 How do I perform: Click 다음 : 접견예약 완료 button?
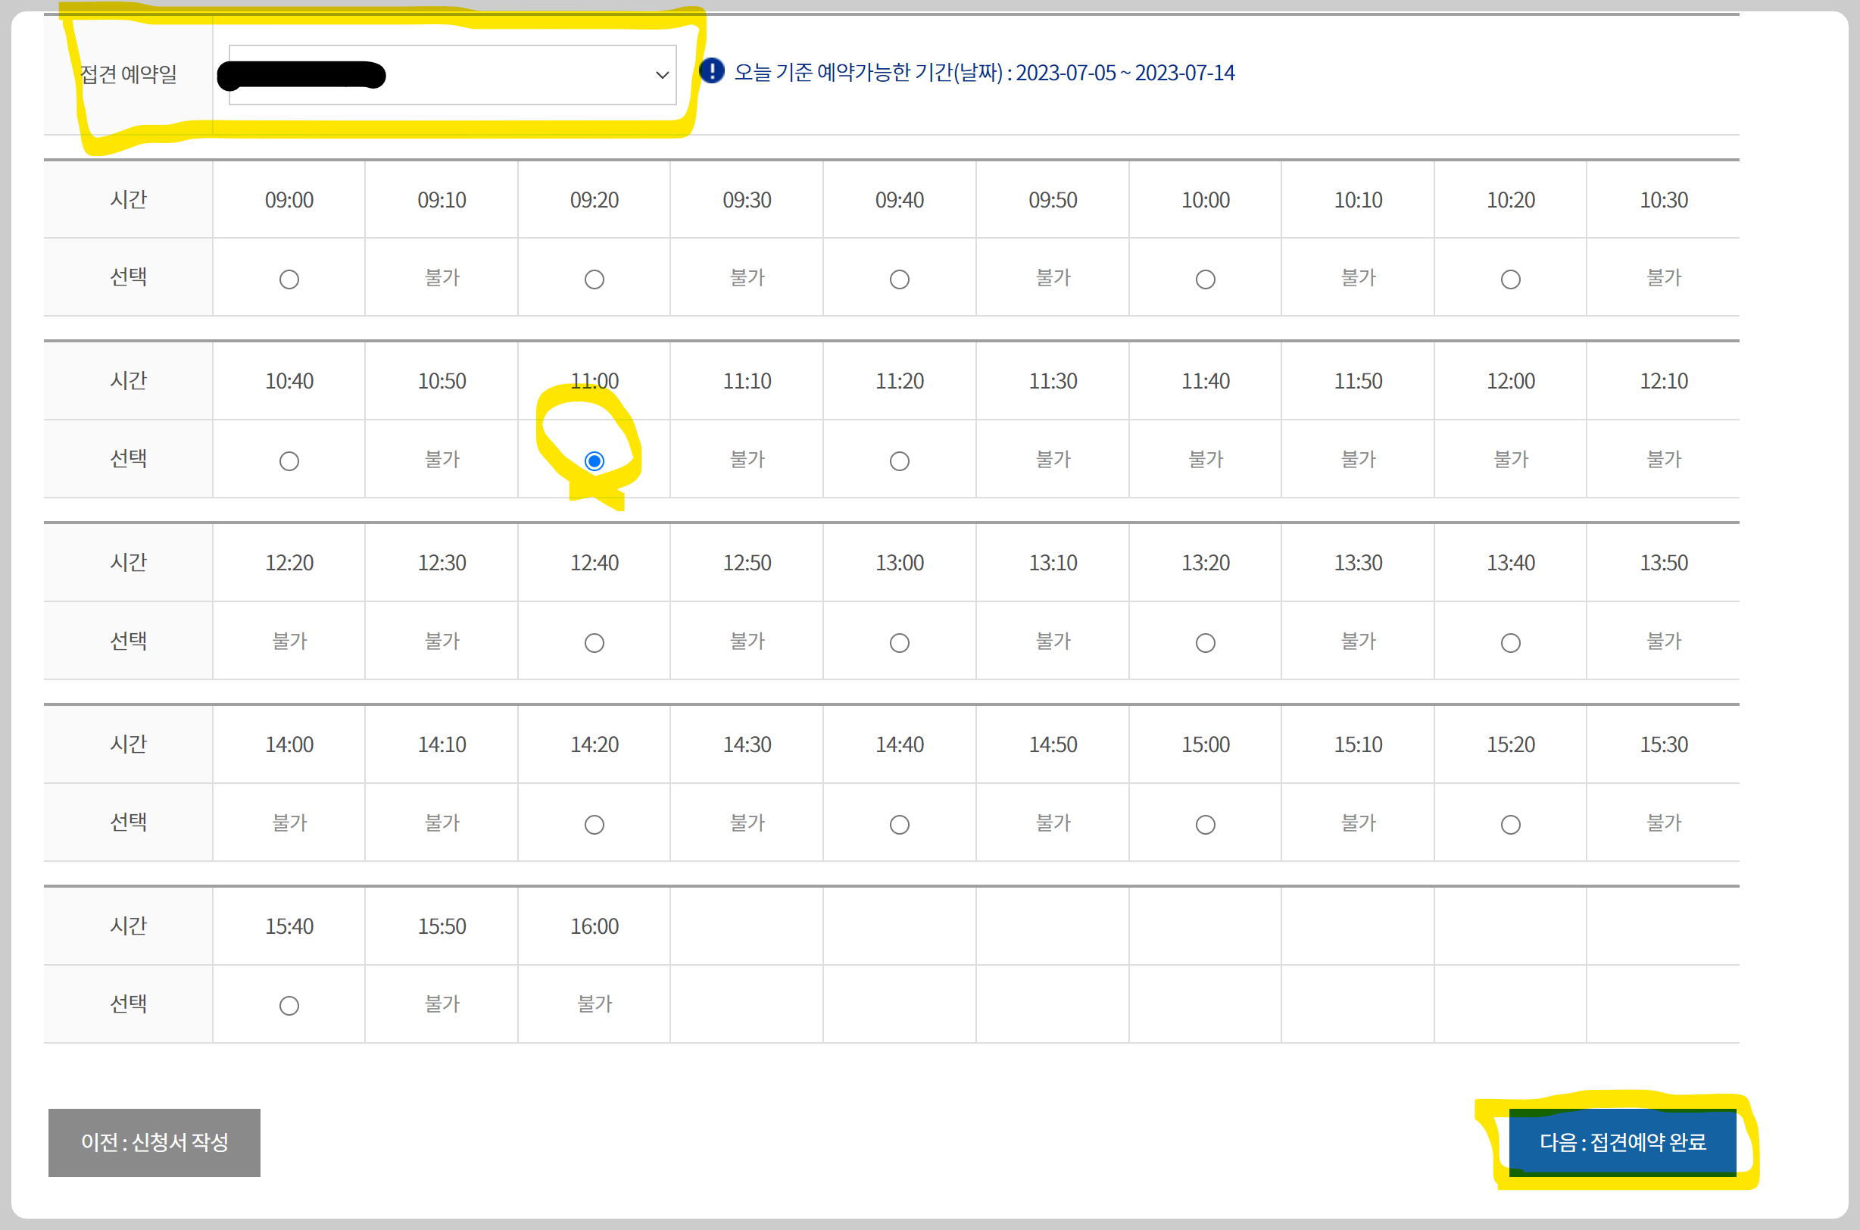[x=1622, y=1142]
